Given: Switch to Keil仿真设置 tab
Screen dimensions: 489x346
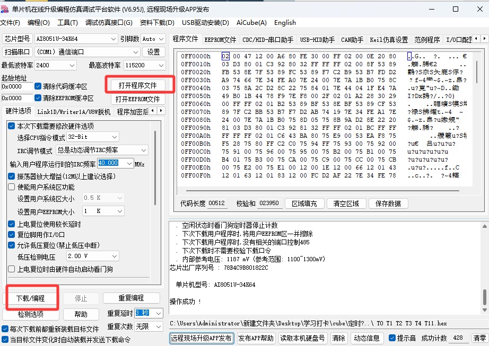Looking at the screenshot, I should coord(389,40).
